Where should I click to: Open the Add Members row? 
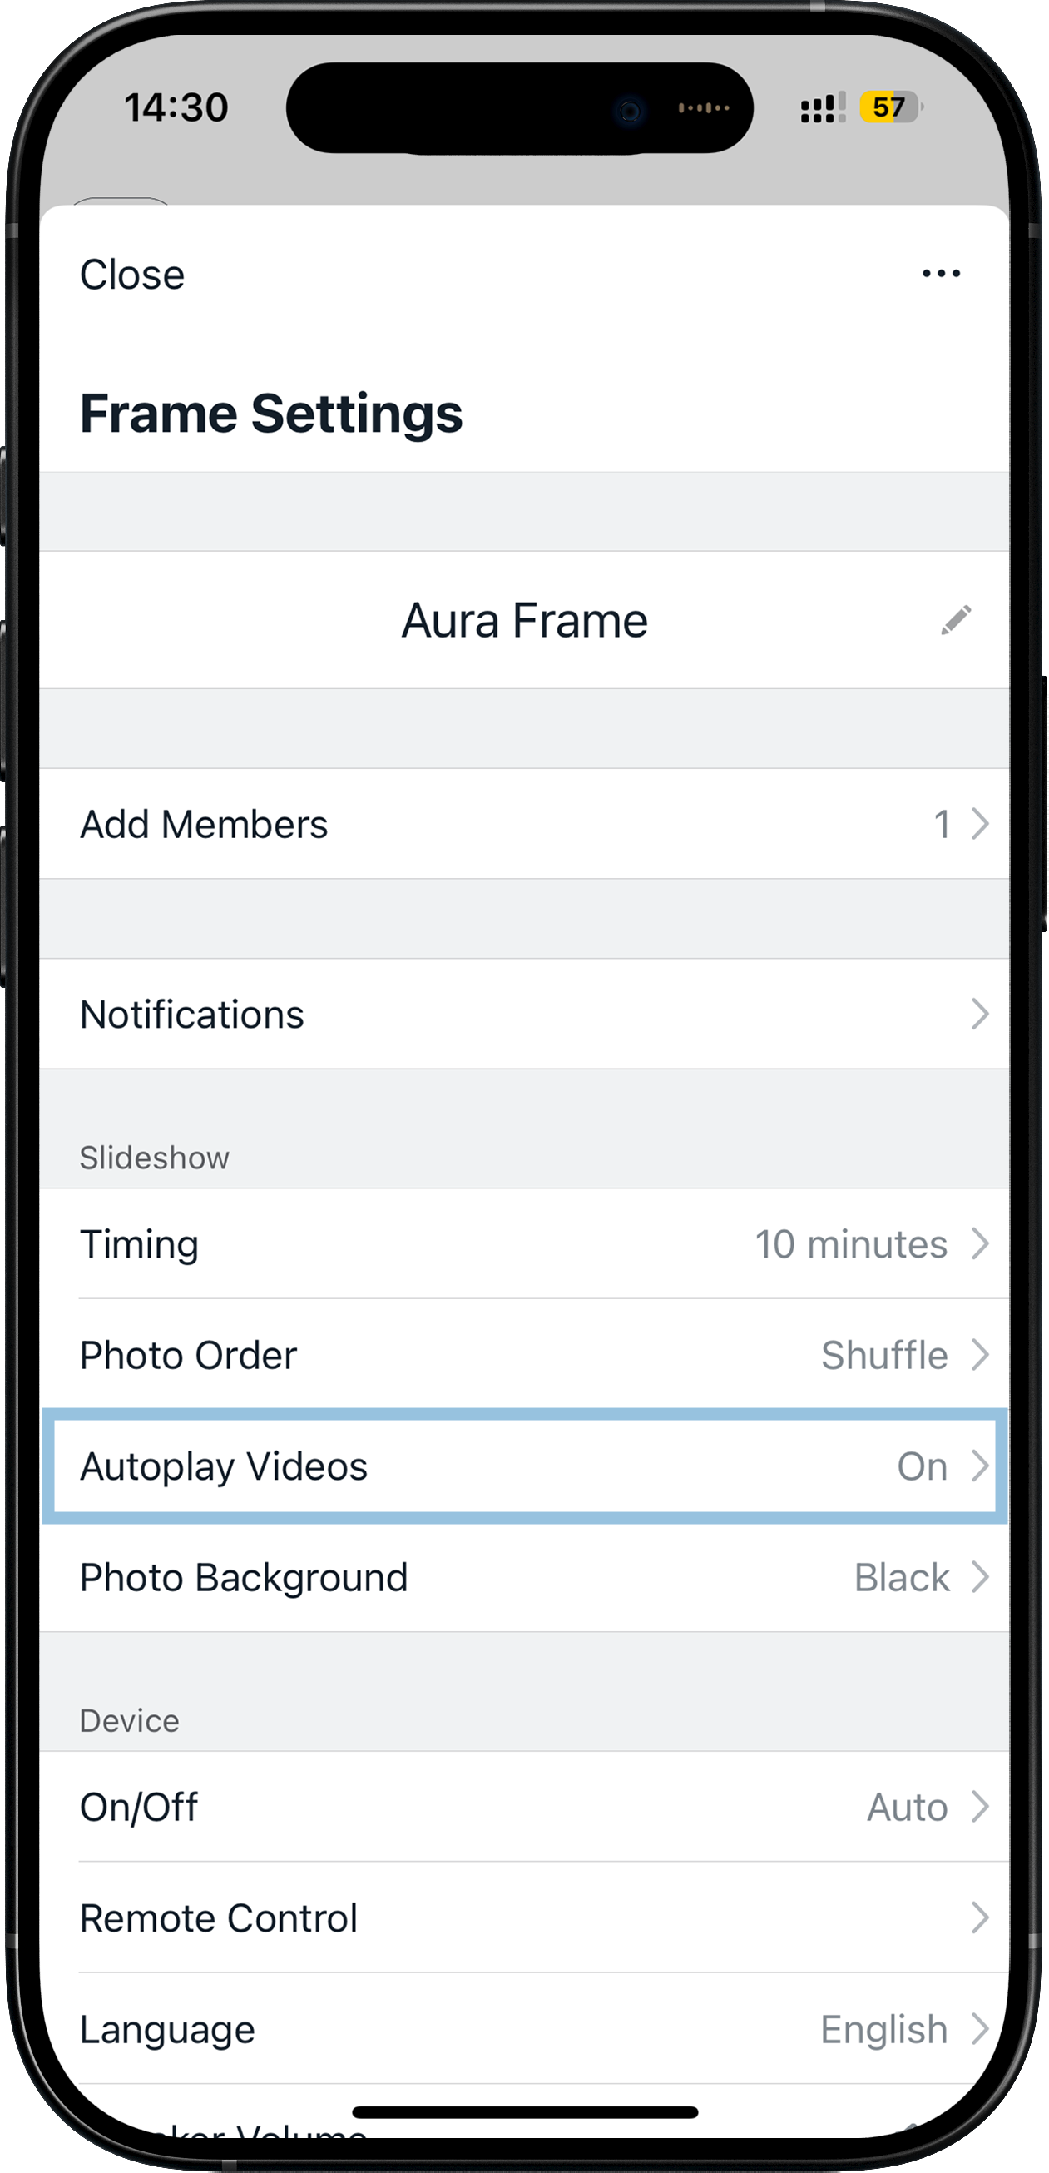(522, 824)
